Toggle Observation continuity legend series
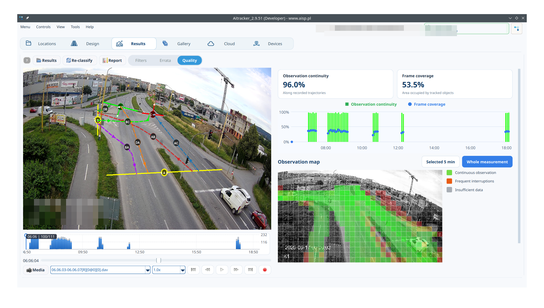This screenshot has height=308, width=544. click(x=371, y=104)
